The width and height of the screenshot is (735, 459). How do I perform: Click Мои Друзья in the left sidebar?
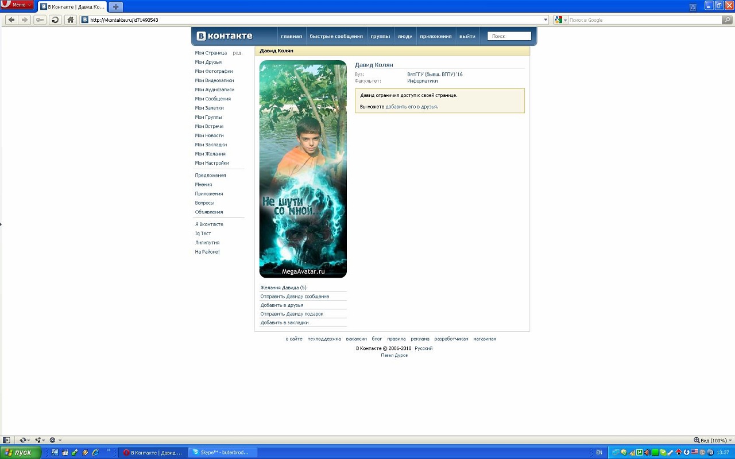click(x=208, y=62)
